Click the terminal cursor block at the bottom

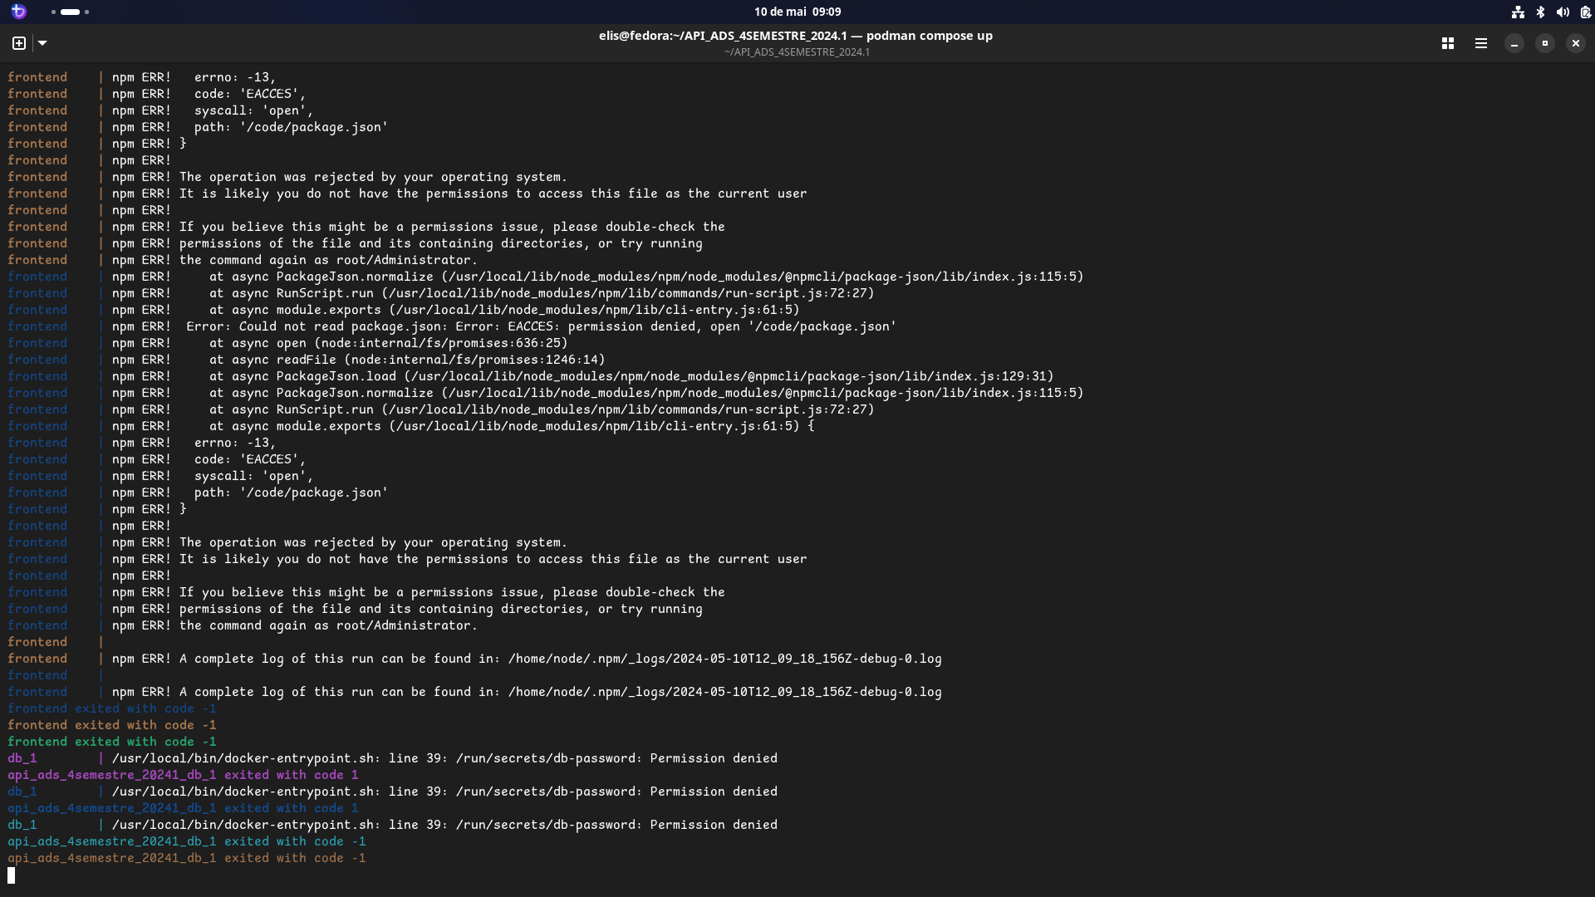click(12, 875)
